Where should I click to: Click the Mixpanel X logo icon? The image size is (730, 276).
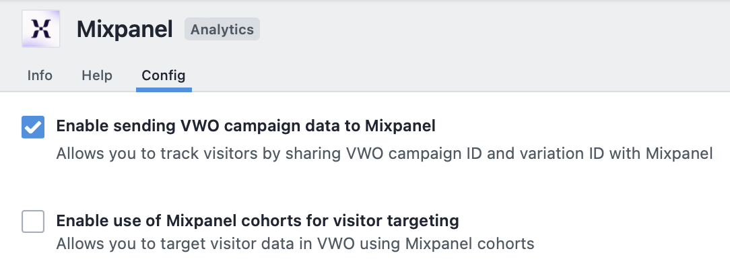pyautogui.click(x=40, y=29)
